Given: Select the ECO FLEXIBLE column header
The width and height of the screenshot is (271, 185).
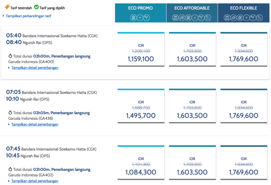Looking at the screenshot, I should 243,8.
